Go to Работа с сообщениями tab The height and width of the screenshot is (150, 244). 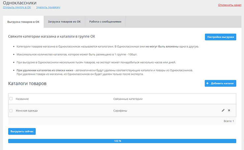[x=106, y=22]
